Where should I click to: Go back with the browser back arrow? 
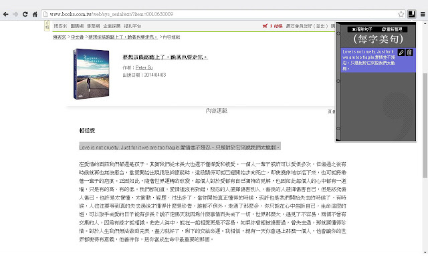coord(6,14)
